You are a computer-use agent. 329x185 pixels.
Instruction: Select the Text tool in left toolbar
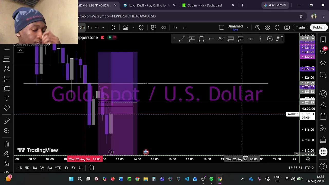(7, 98)
